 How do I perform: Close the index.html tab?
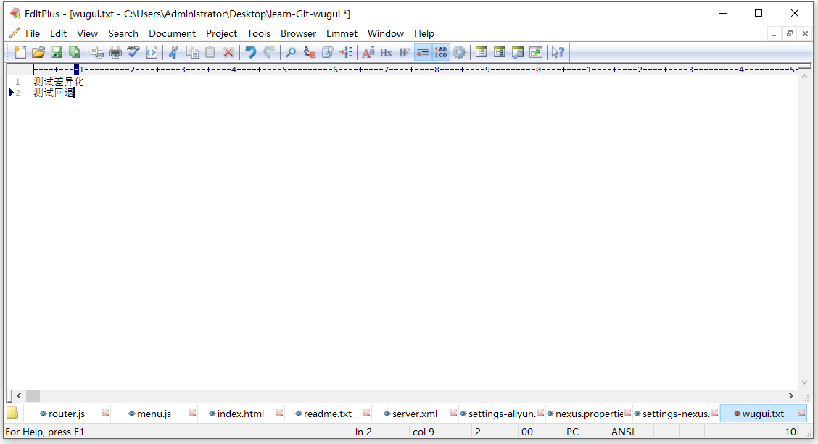pyautogui.click(x=279, y=414)
